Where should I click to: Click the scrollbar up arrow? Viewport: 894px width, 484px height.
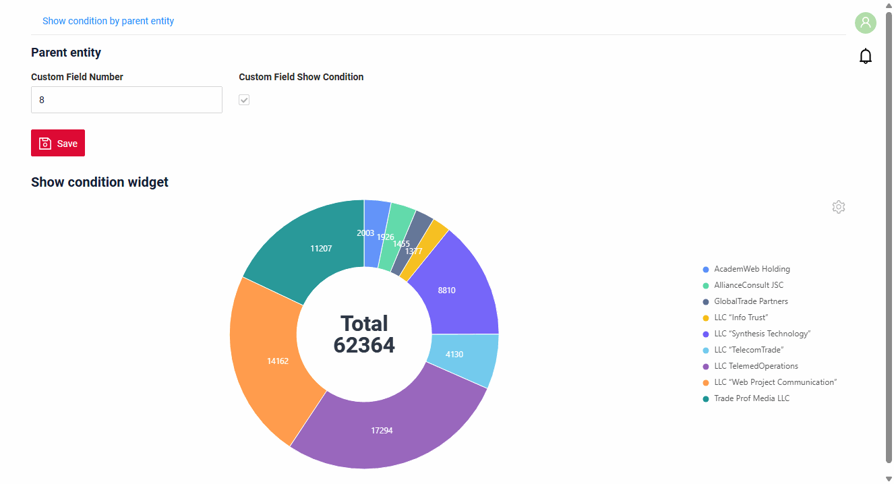pos(889,5)
